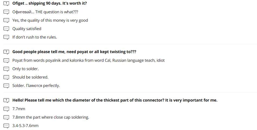Click answer icon next to 'Should be soldered.'
Screen dimensions: 257x130
(6, 77)
